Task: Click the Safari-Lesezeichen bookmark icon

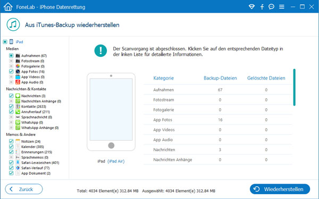Action: pyautogui.click(x=18, y=162)
